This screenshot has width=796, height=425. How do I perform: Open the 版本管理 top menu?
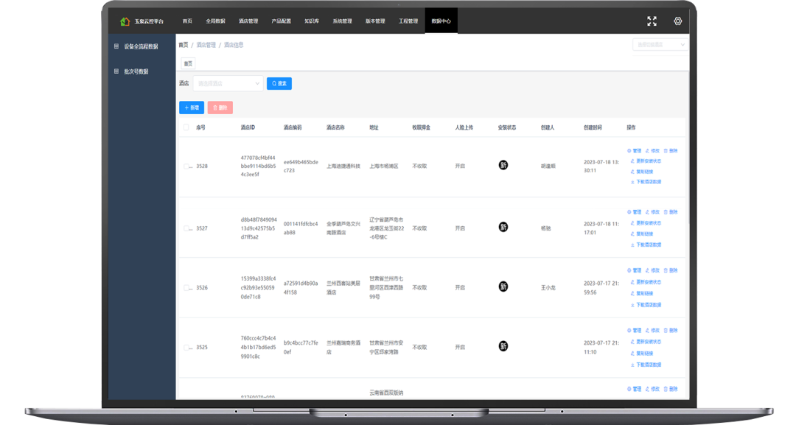click(375, 21)
